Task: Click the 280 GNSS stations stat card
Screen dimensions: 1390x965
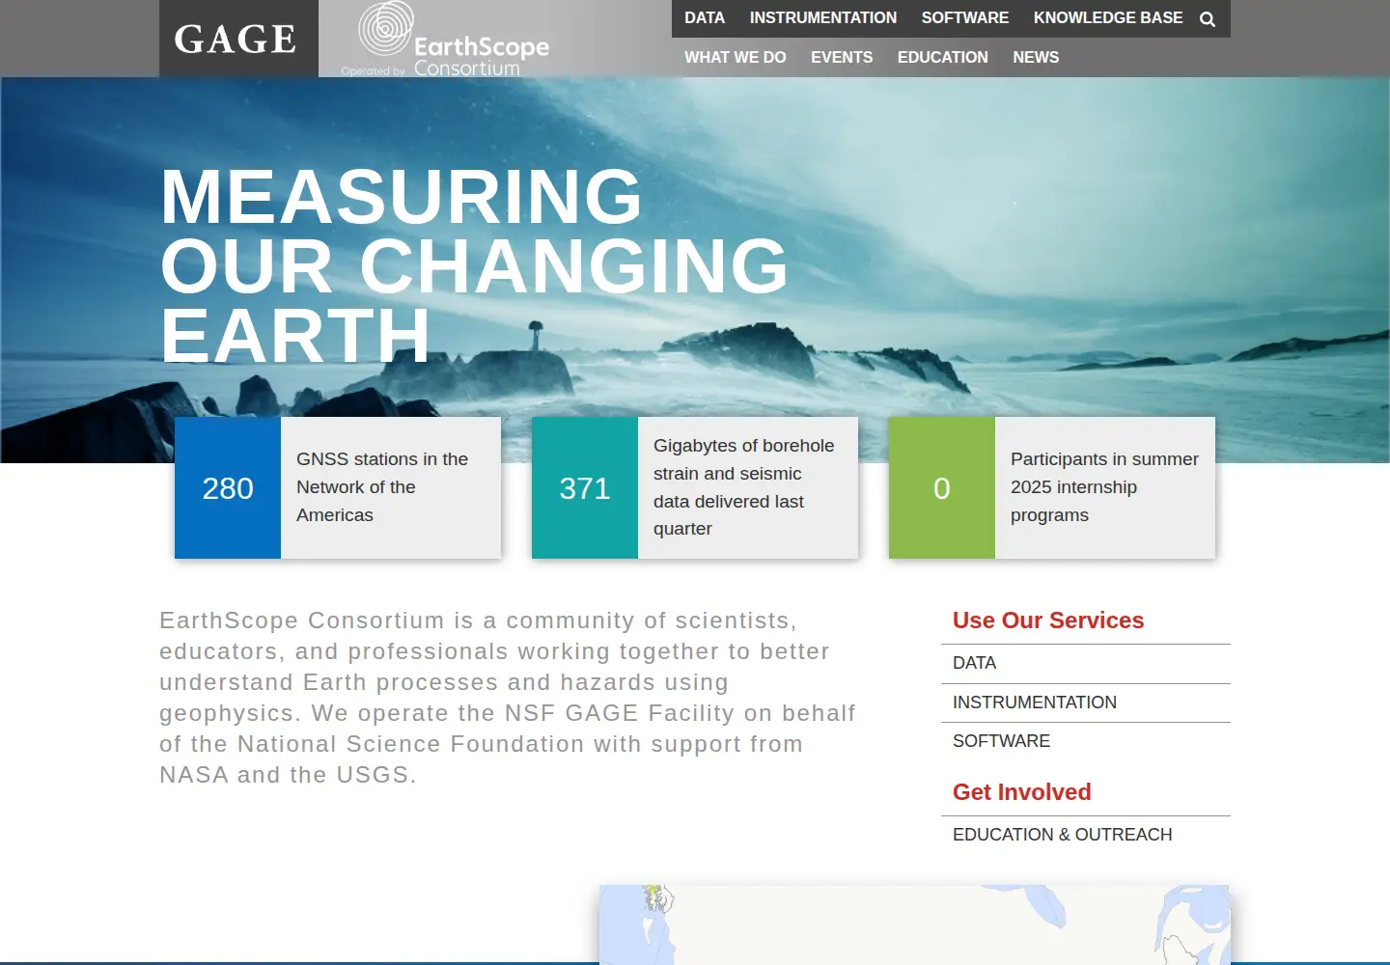Action: pyautogui.click(x=338, y=487)
